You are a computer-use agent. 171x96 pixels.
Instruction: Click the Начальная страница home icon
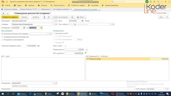click(x=2, y=9)
